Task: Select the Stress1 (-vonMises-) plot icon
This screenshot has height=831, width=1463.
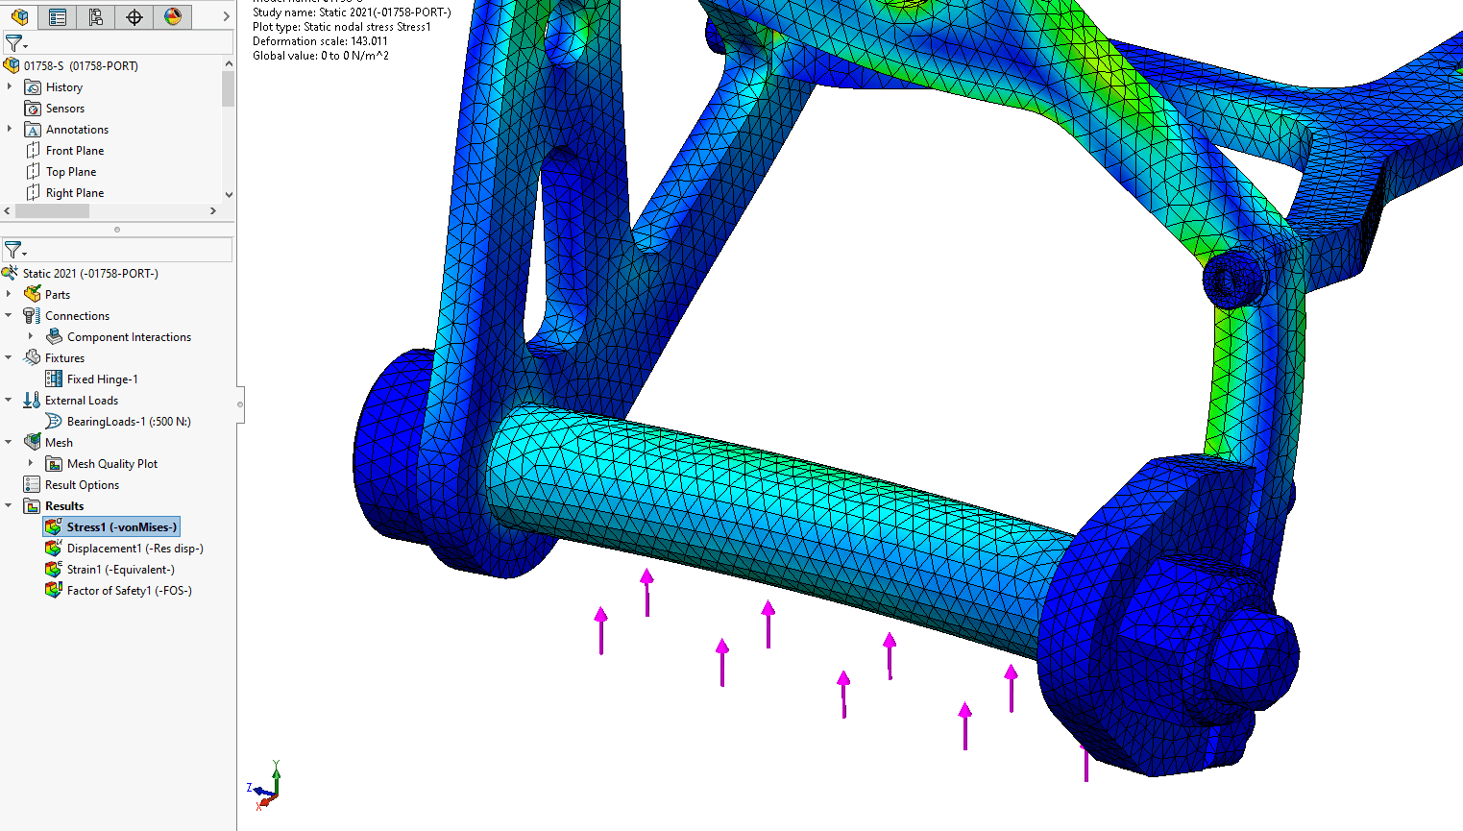Action: [54, 526]
